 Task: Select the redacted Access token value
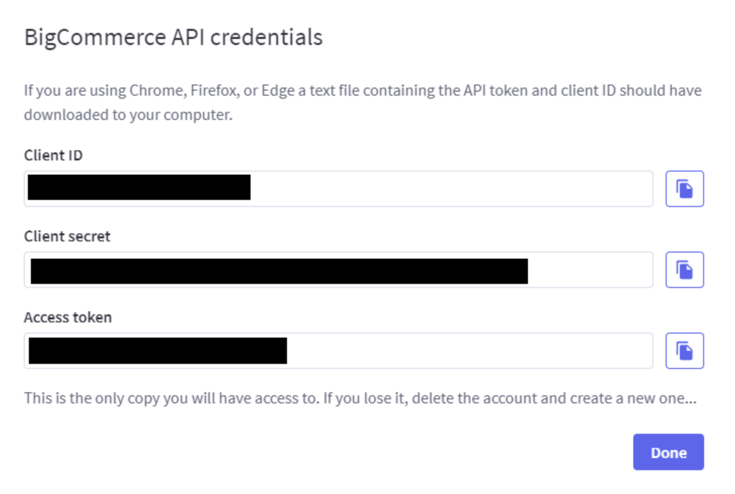158,351
